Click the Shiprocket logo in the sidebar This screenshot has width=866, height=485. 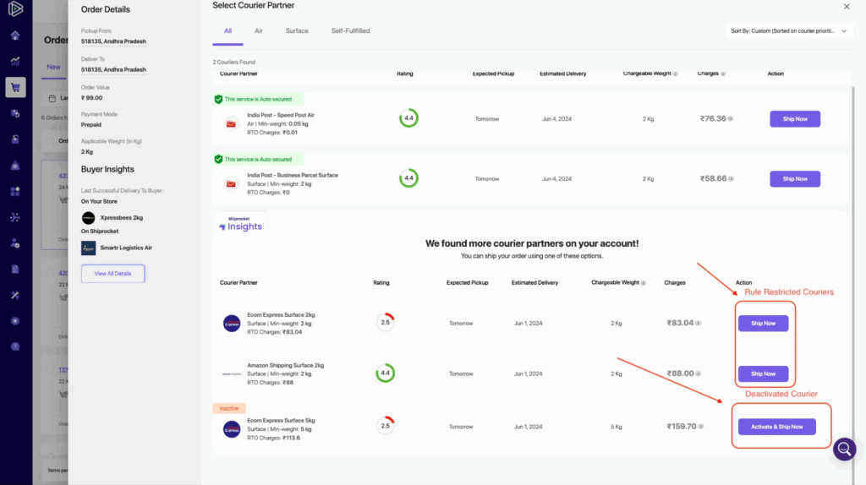(x=15, y=11)
